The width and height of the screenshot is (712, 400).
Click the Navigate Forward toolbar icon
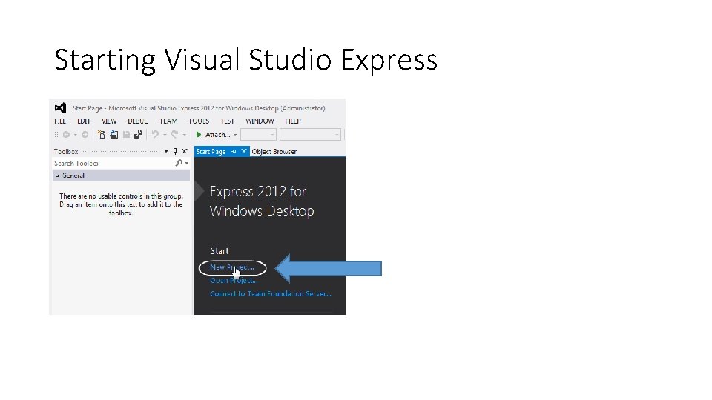point(85,135)
